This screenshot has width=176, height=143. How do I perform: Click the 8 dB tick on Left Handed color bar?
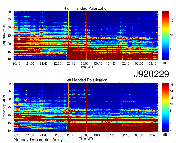pyautogui.click(x=171, y=111)
